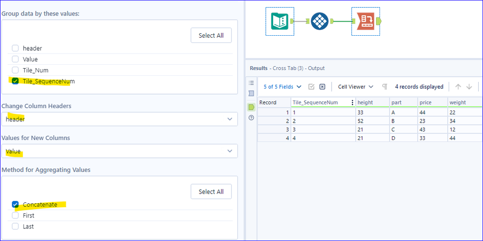Image resolution: width=483 pixels, height=241 pixels.
Task: Select height cell with value 52
Action: tap(372, 121)
